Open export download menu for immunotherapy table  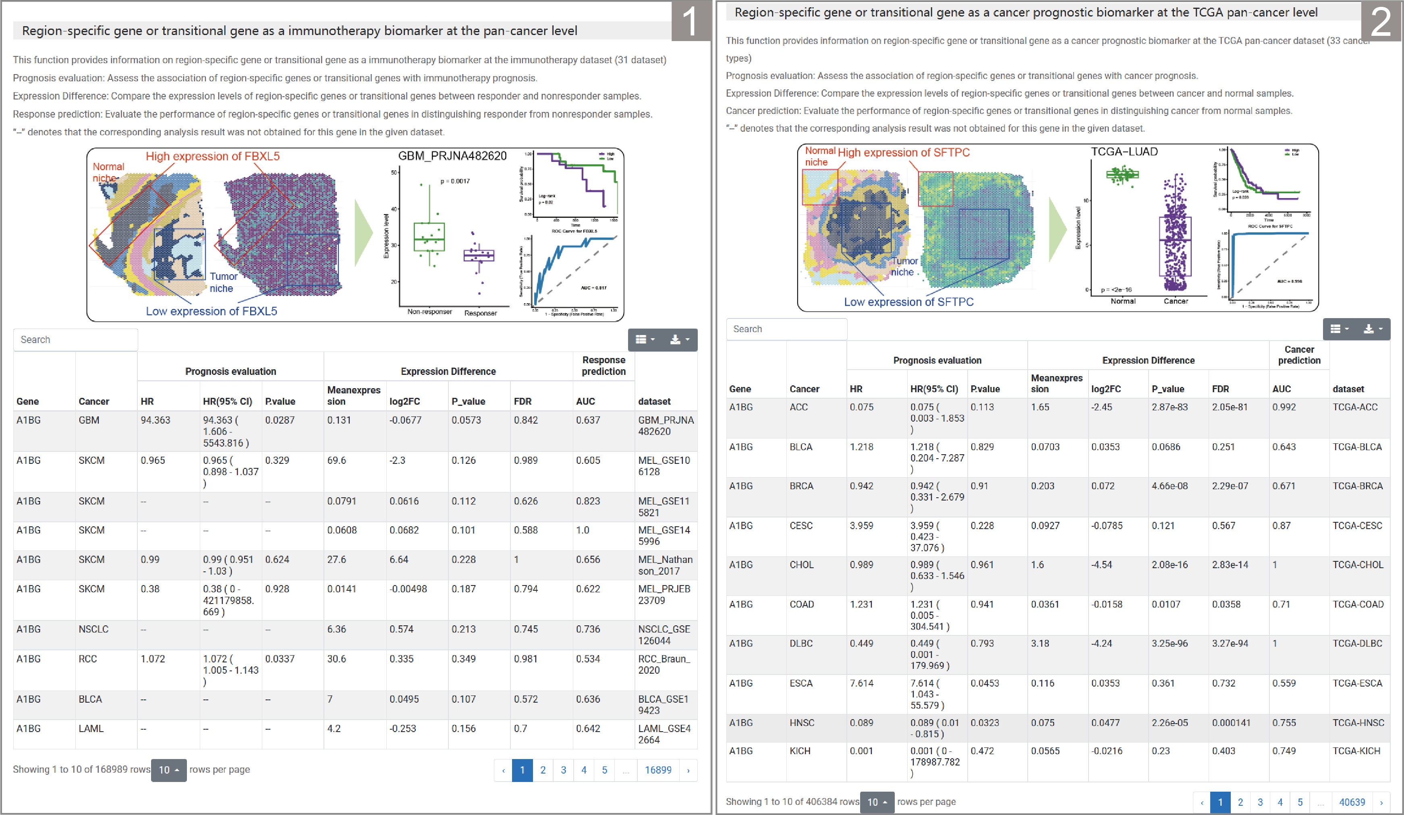680,339
